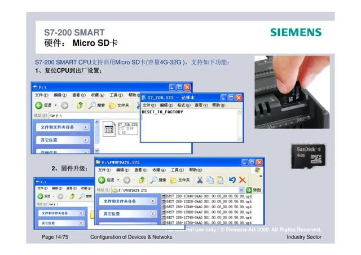Viewport: 361px width, 255px height.
Task: Click the green Back arrow in the FWUPDATE.S7S window
Action: click(x=102, y=180)
